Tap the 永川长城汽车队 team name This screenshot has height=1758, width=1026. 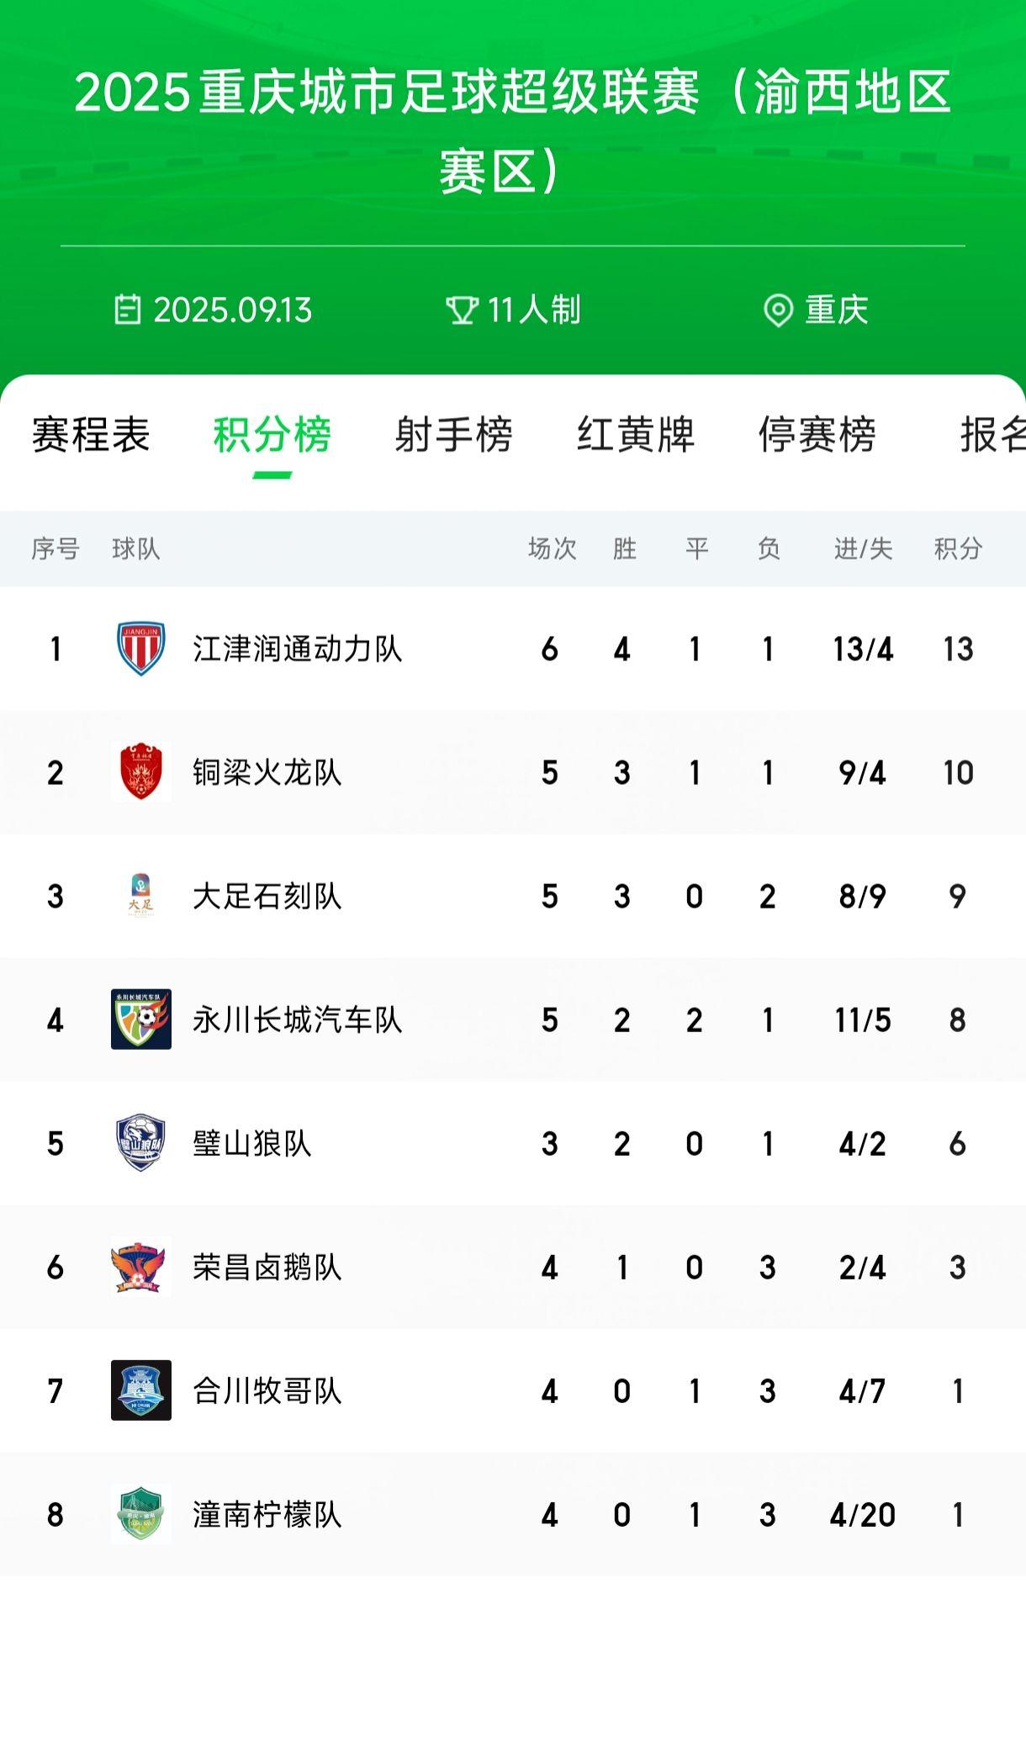point(298,1019)
